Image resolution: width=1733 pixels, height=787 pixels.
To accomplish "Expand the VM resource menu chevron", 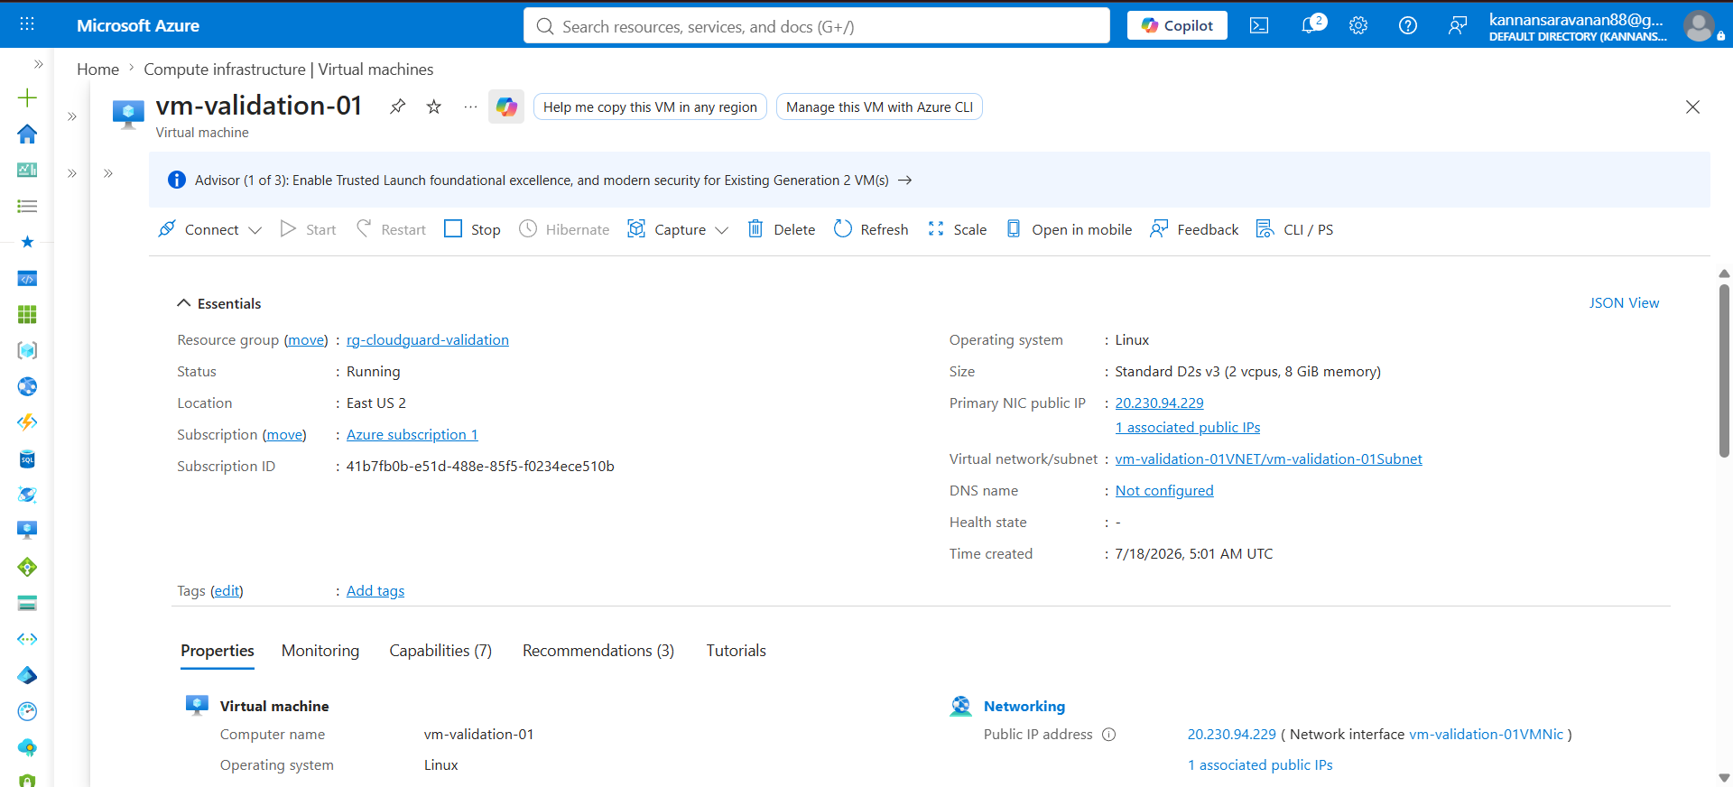I will [x=108, y=173].
